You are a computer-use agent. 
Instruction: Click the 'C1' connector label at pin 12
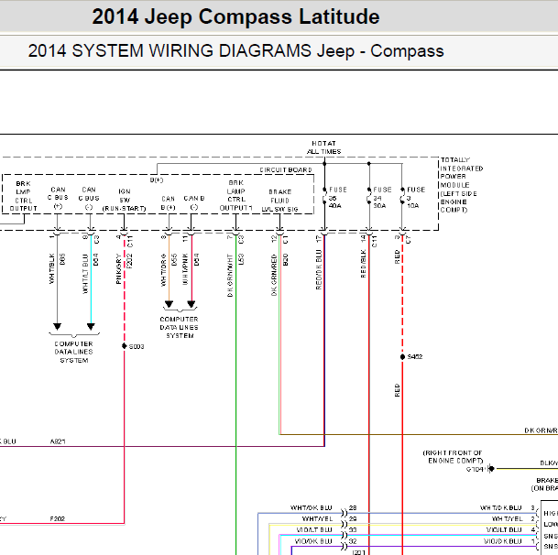(285, 239)
